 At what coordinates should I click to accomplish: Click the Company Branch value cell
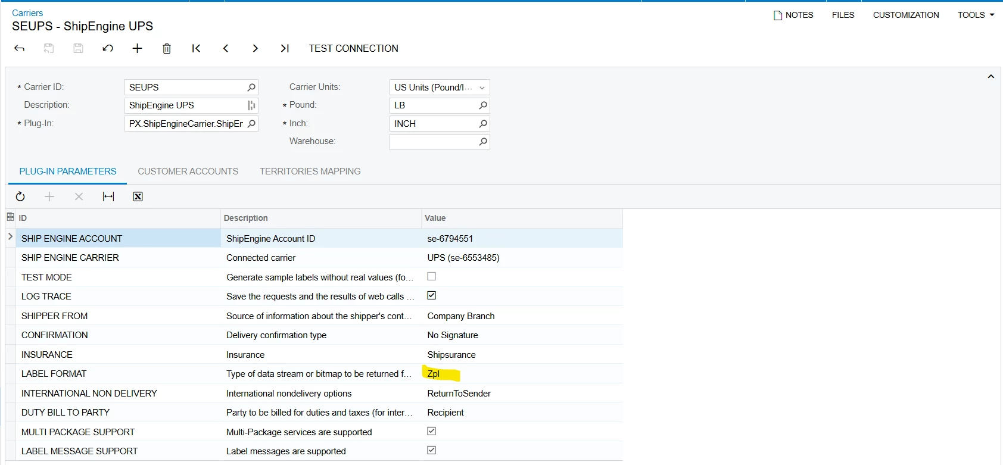tap(522, 316)
